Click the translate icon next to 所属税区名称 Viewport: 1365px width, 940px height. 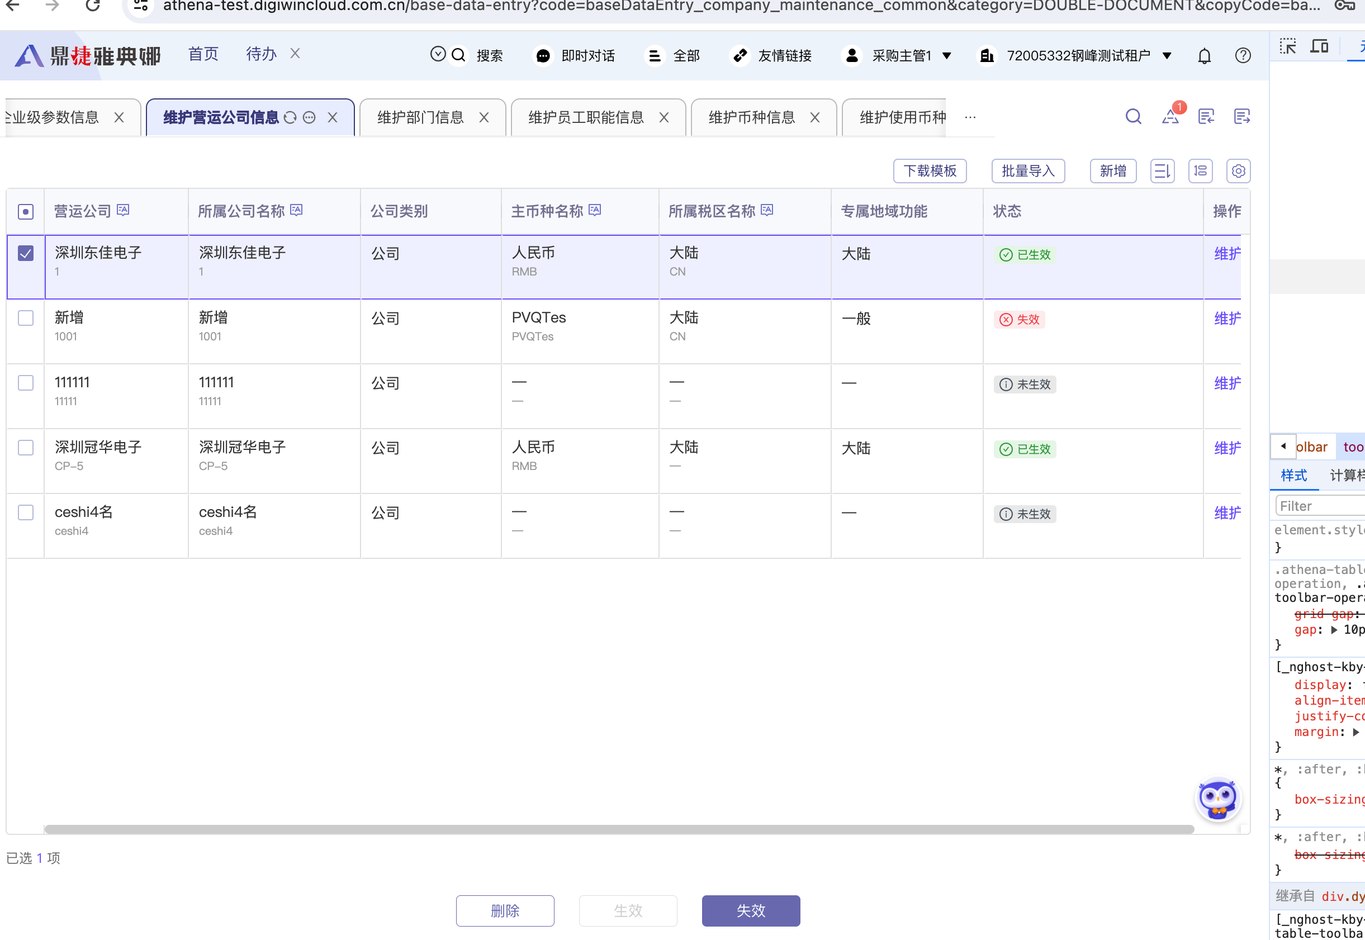tap(767, 210)
